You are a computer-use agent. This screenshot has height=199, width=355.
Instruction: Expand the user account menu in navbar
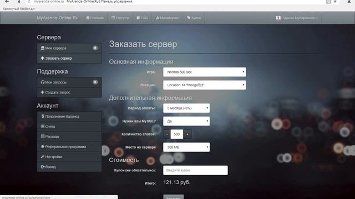pos(297,18)
